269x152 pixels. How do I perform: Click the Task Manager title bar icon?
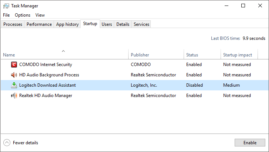(x=6, y=6)
